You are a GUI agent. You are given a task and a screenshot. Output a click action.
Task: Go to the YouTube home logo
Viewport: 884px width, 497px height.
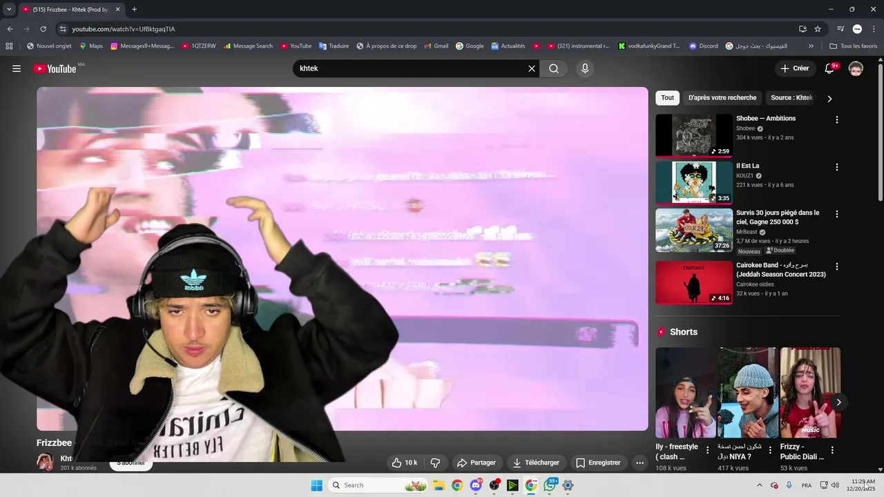[55, 68]
